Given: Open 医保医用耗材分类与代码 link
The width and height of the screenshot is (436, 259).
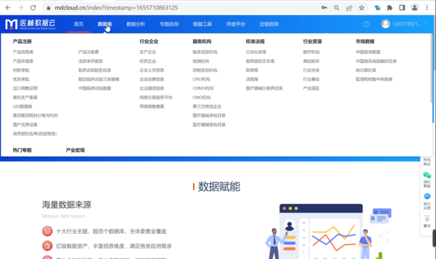Looking at the screenshot, I should click(36, 116).
